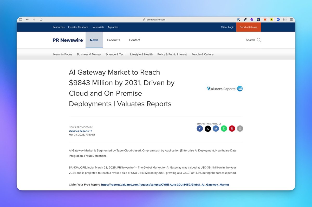Click the Search magnifier icon
The image size is (312, 207).
(x=259, y=40)
